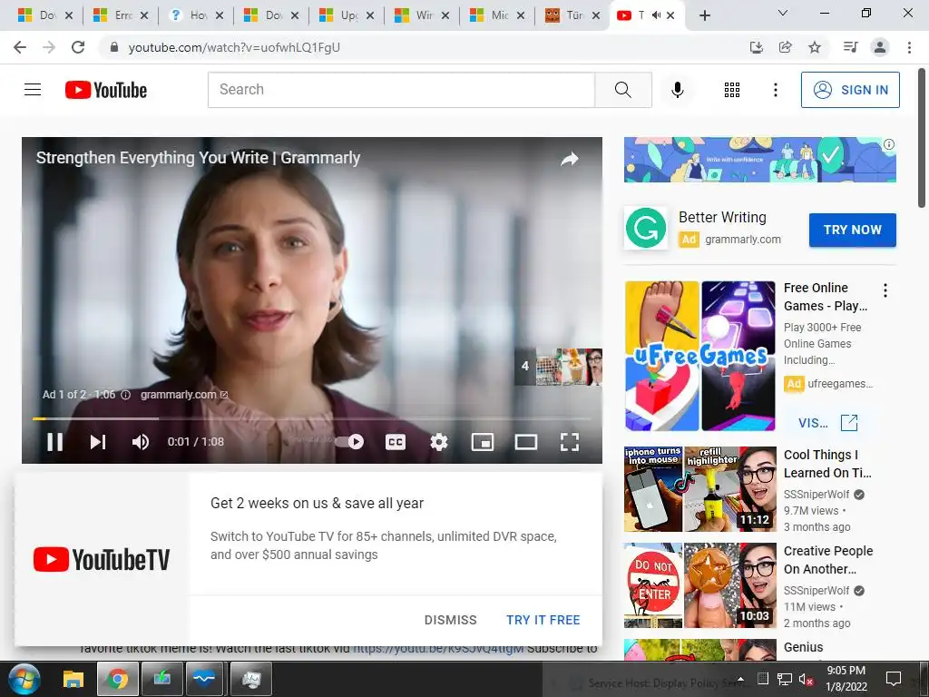The image size is (929, 697).
Task: Open the media control icon in Chrome toolbar
Action: coord(850,47)
